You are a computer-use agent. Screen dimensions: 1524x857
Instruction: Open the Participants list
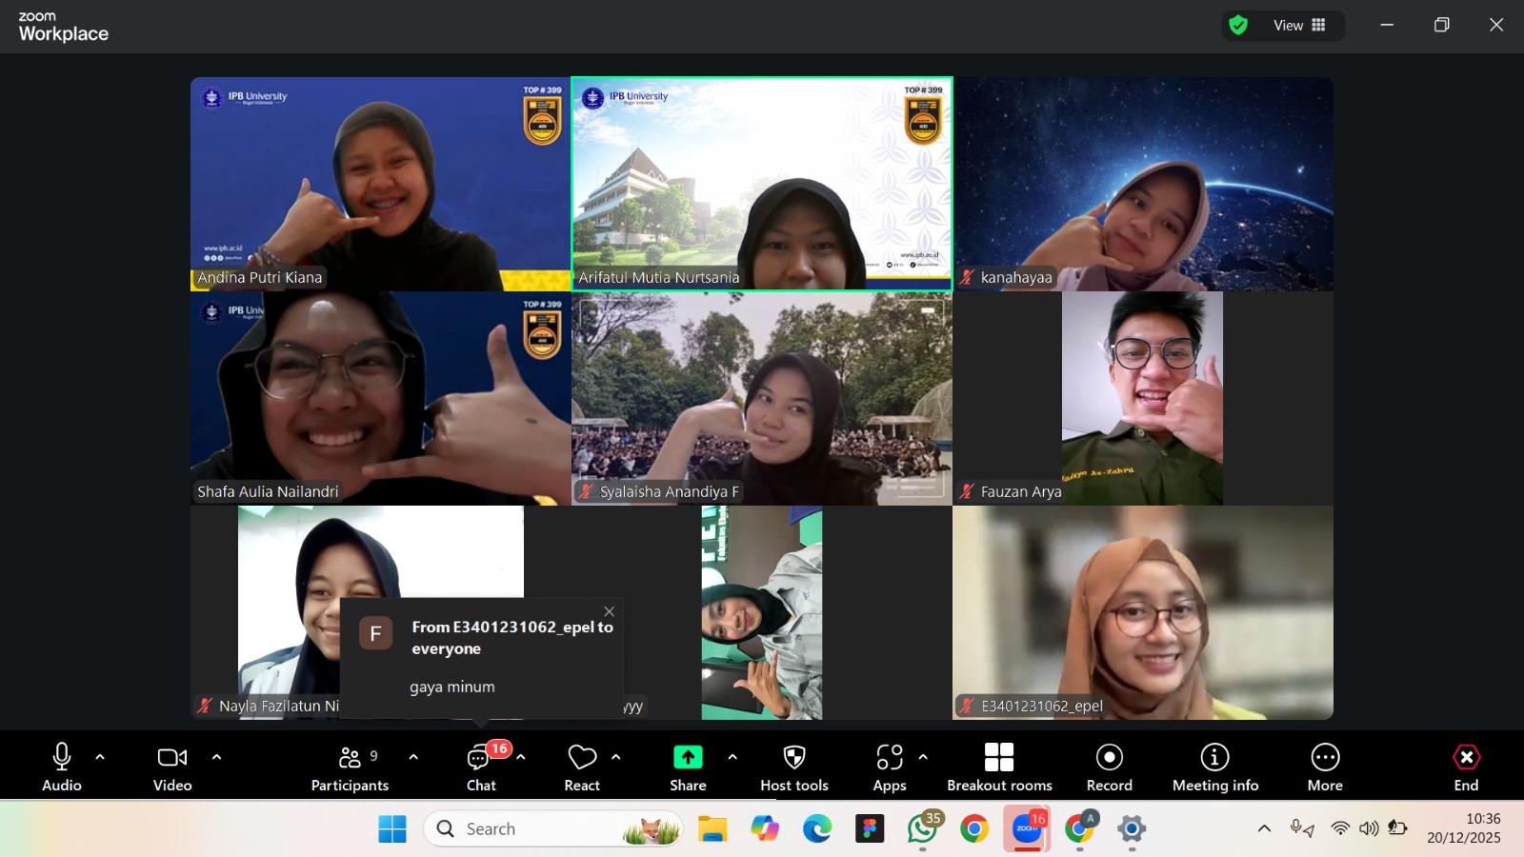[x=350, y=766]
